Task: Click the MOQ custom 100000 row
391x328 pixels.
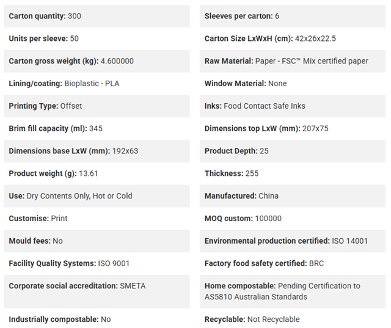Action: 293,219
